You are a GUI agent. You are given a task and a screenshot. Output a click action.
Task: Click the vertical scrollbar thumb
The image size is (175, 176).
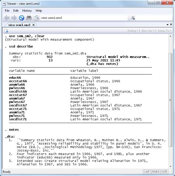170,100
